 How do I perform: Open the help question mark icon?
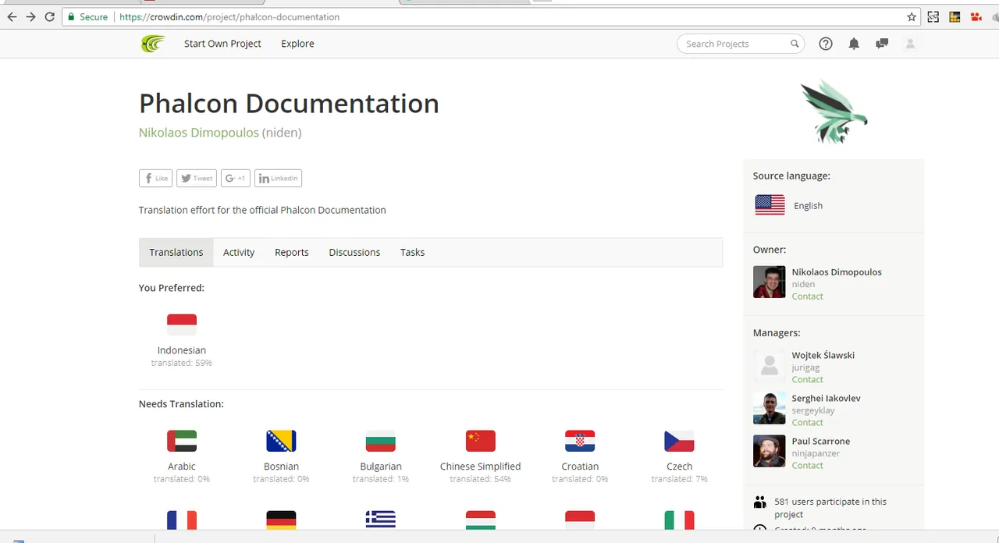826,44
